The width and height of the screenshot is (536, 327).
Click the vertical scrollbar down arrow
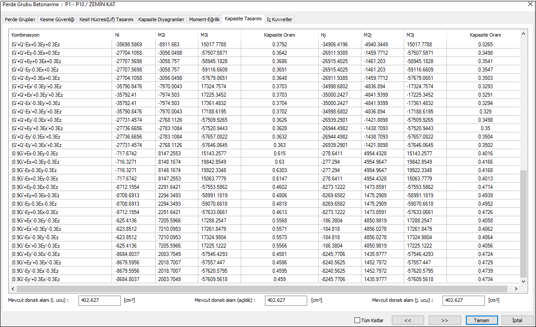coord(523,281)
